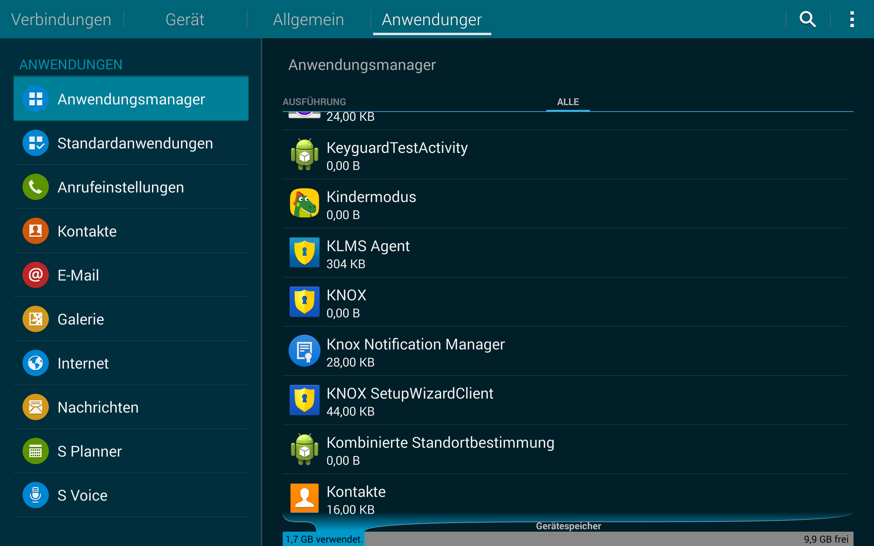Open E-Mail settings
The width and height of the screenshot is (874, 546).
[x=131, y=275]
